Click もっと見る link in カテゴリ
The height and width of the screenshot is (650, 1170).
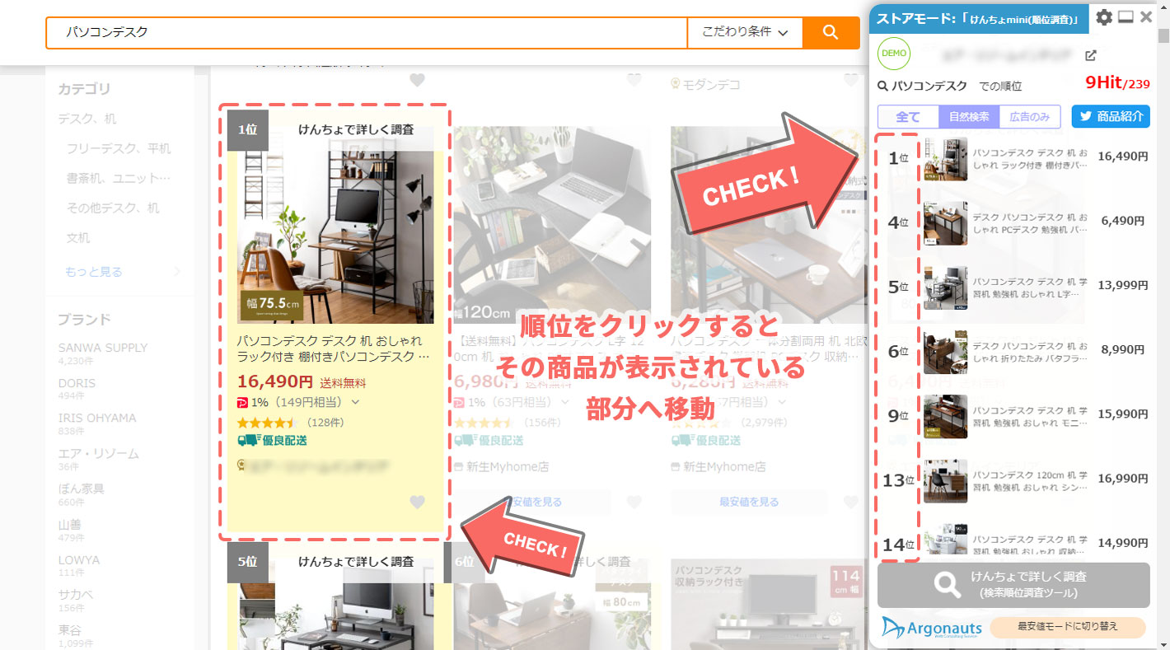coord(93,272)
